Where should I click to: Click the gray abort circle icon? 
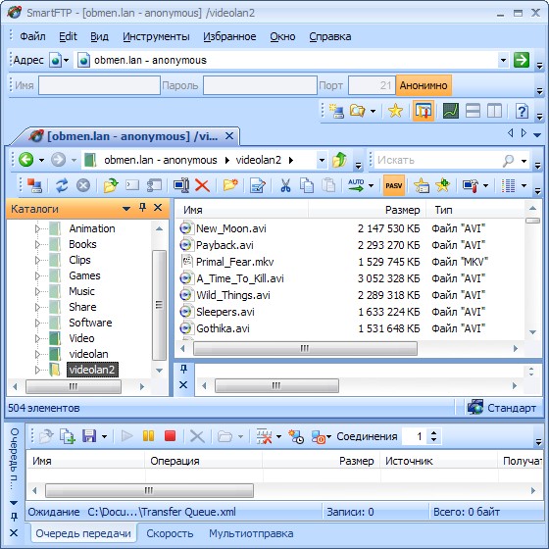click(83, 185)
